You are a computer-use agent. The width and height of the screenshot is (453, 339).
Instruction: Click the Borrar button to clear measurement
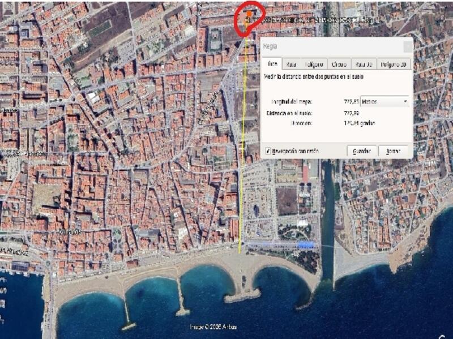(394, 149)
